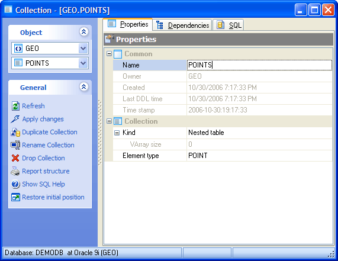The height and width of the screenshot is (261, 338).
Task: Click the Apply changes pen icon
Action: [15, 119]
